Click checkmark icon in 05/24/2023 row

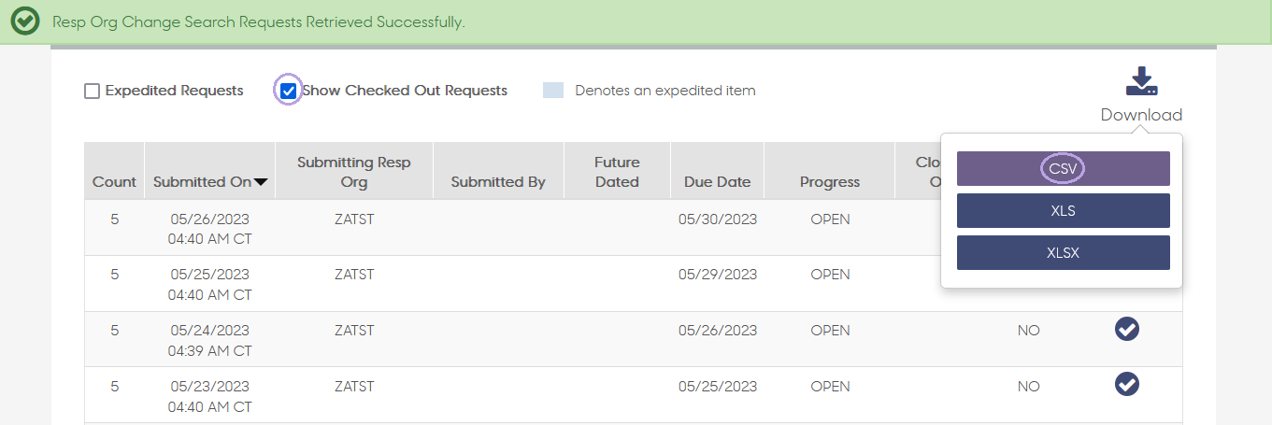point(1127,329)
